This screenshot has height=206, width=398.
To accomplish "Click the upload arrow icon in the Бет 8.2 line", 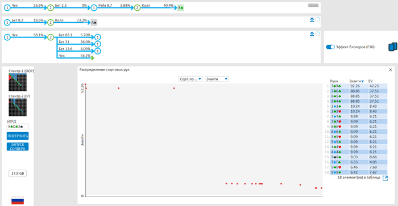I will pyautogui.click(x=312, y=19).
